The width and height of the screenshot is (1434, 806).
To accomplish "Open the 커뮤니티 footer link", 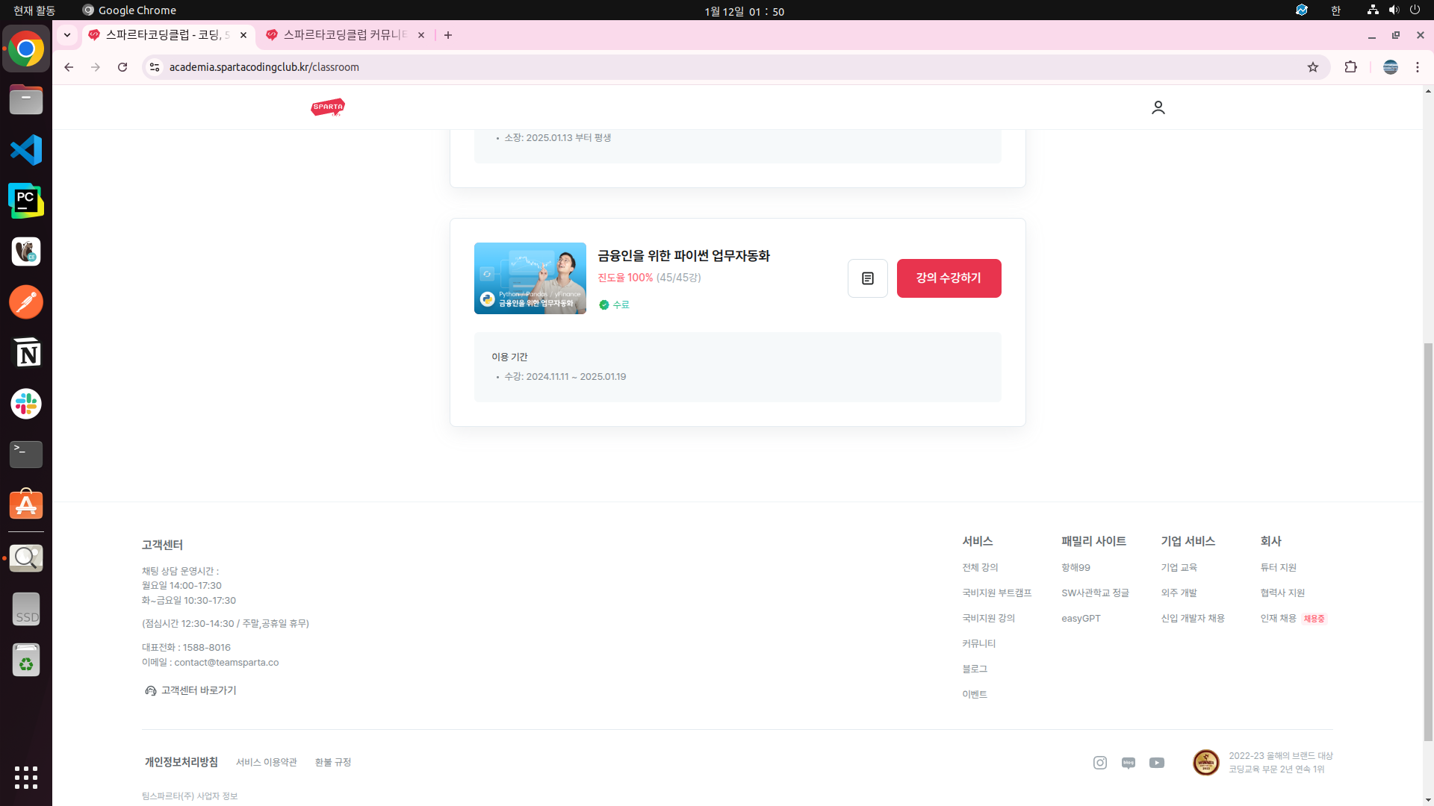I will (x=979, y=644).
